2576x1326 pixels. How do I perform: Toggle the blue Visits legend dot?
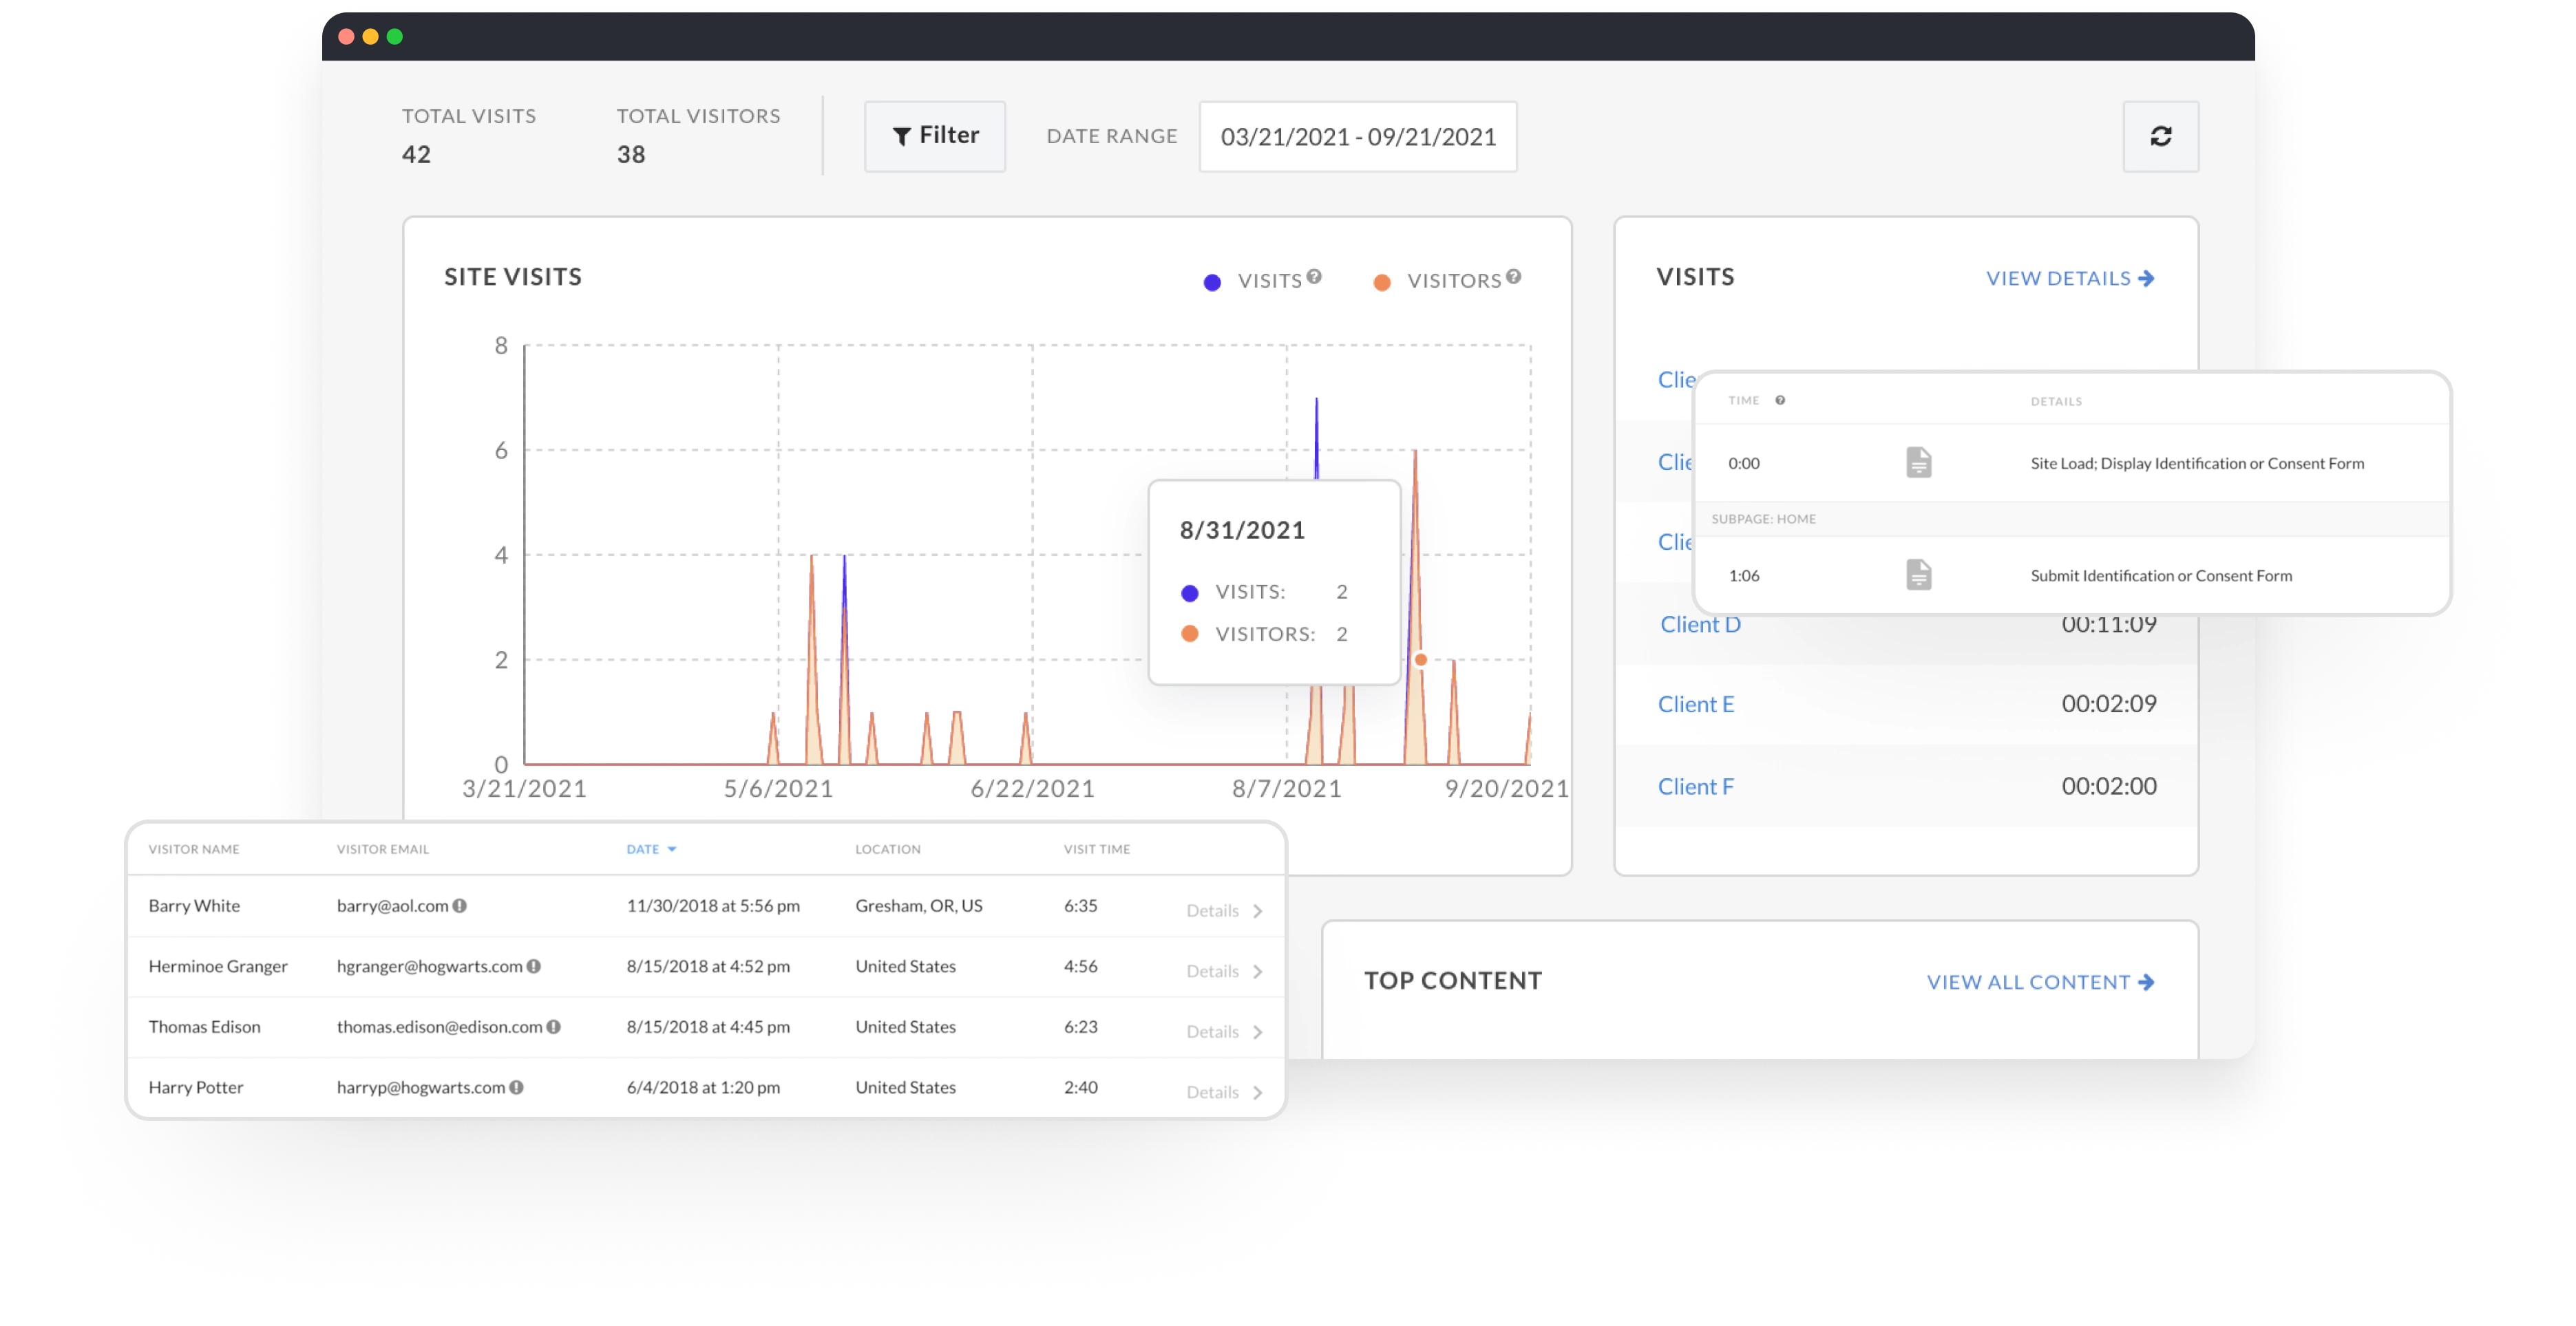(x=1212, y=282)
